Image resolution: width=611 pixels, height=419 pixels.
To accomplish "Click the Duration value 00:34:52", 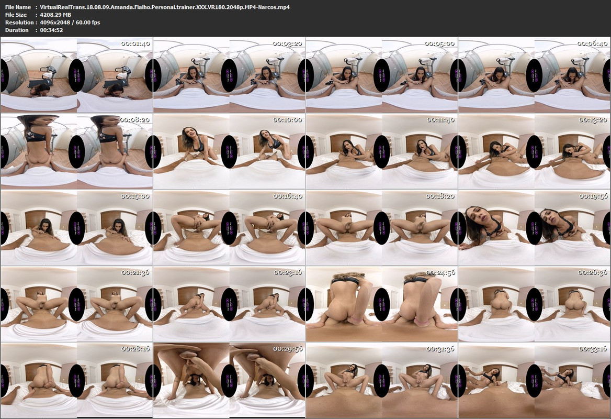I will click(51, 30).
